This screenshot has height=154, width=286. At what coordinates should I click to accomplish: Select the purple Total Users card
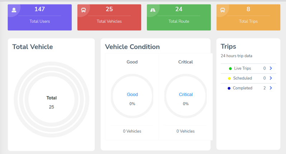40,18
